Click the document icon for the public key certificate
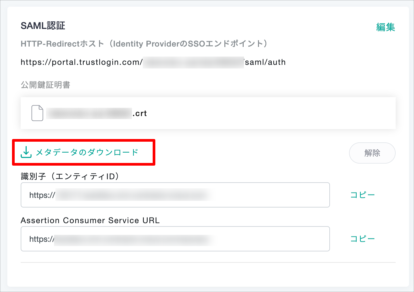The image size is (414, 292). pos(37,113)
